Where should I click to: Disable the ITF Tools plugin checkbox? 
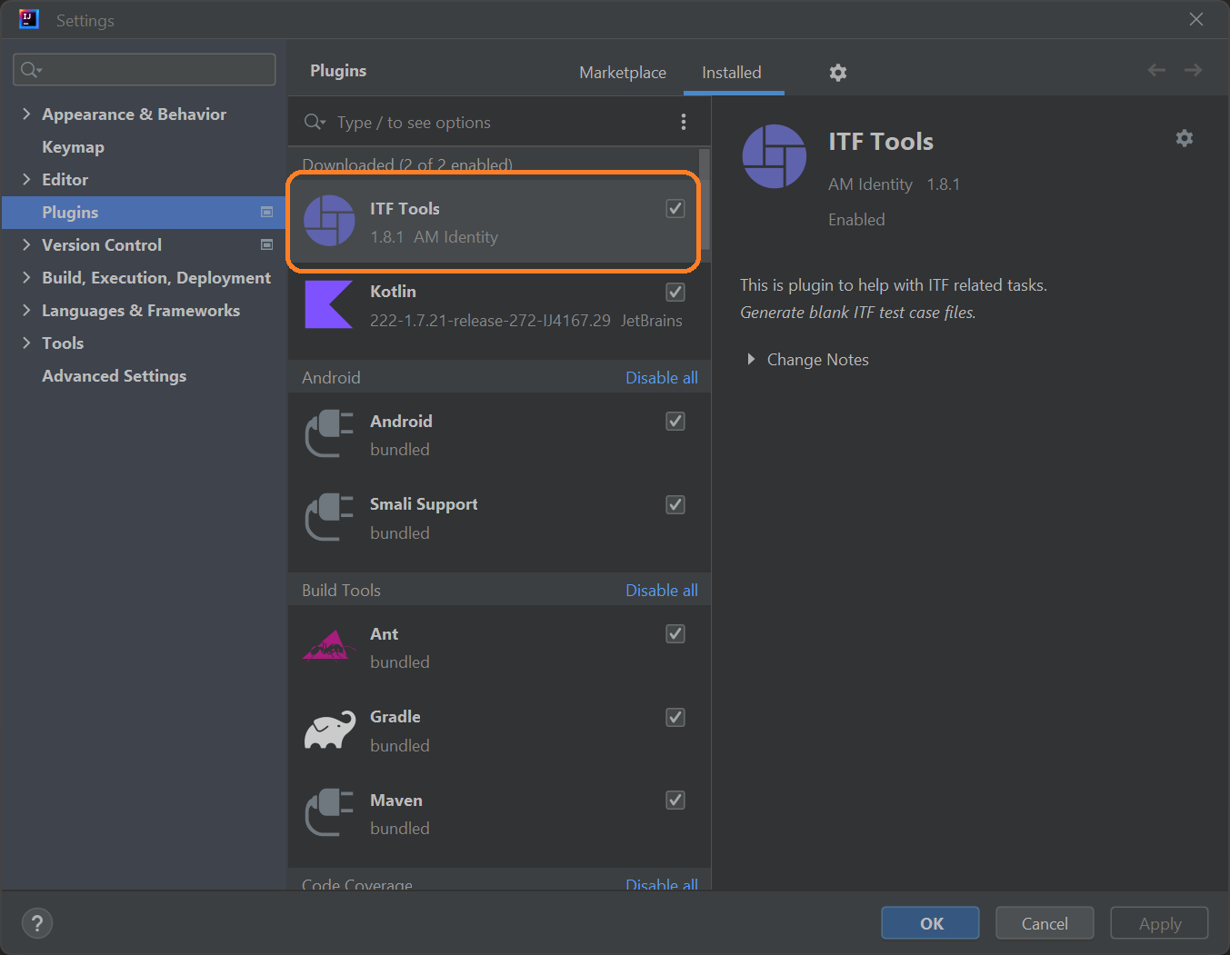(675, 208)
